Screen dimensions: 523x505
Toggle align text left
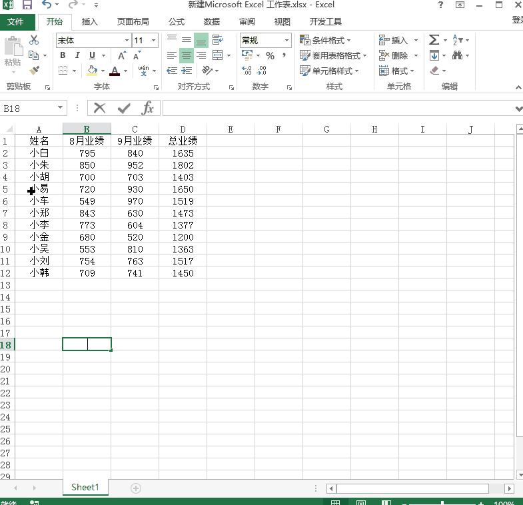[172, 55]
